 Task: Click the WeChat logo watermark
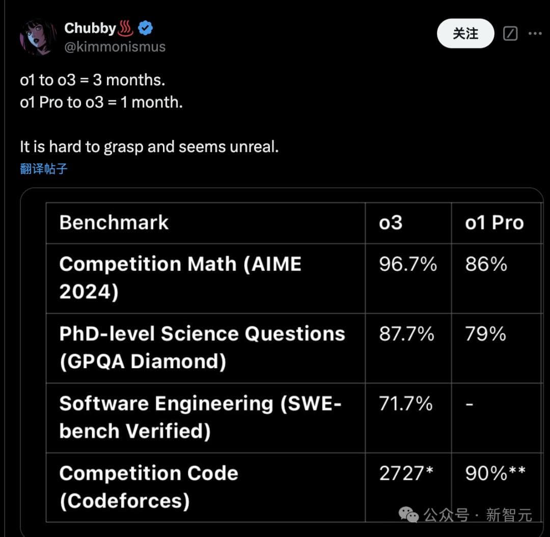point(409,514)
